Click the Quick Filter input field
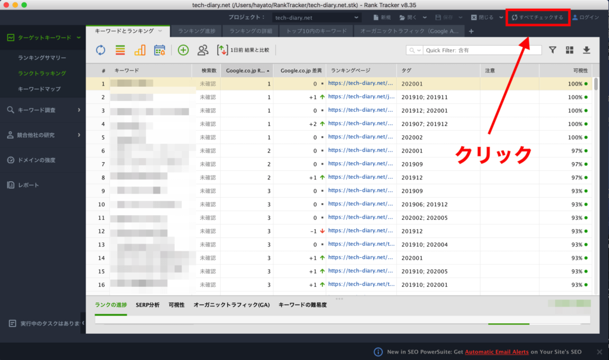 click(x=482, y=50)
